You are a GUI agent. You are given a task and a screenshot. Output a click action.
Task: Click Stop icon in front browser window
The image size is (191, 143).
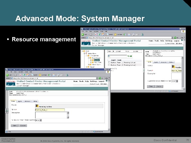pyautogui.click(x=20, y=75)
